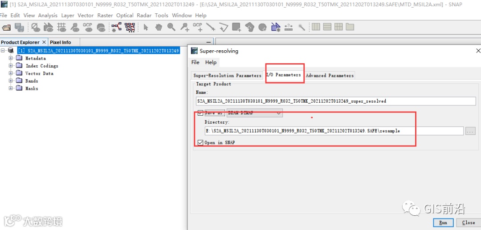The image size is (481, 230).
Task: Open the View menu
Action: [x=29, y=15]
